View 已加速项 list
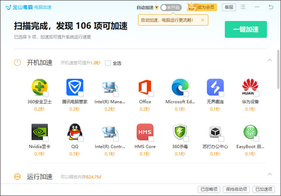Screen dimensions: 281x196 [x=264, y=189]
